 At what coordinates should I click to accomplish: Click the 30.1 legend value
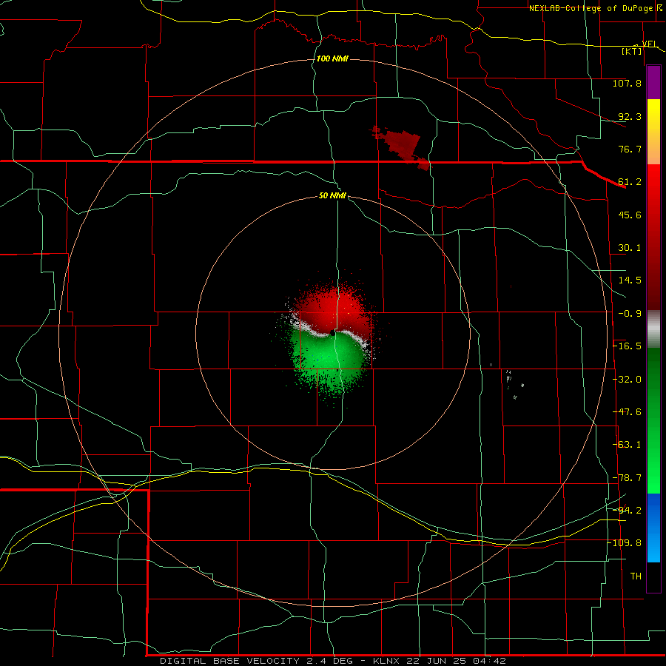click(x=630, y=248)
